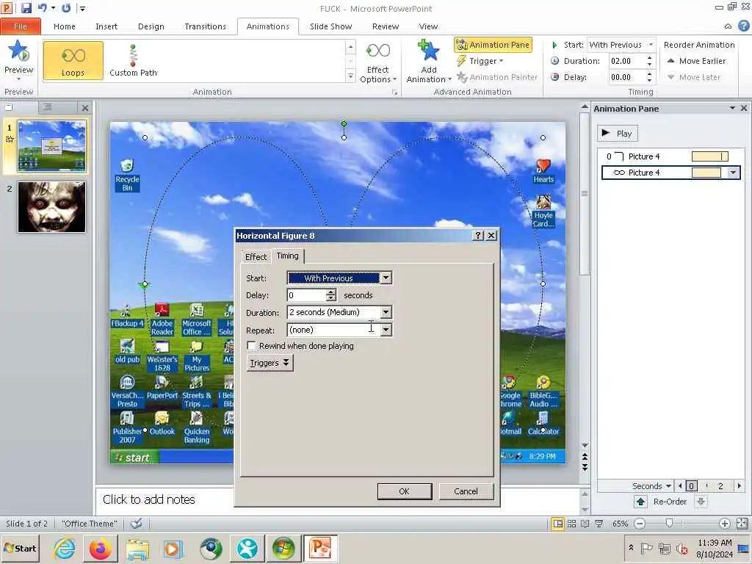
Task: Close the Animation Pane
Action: [743, 109]
